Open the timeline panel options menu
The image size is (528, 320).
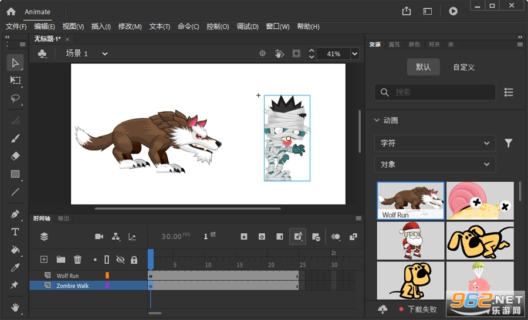point(358,219)
